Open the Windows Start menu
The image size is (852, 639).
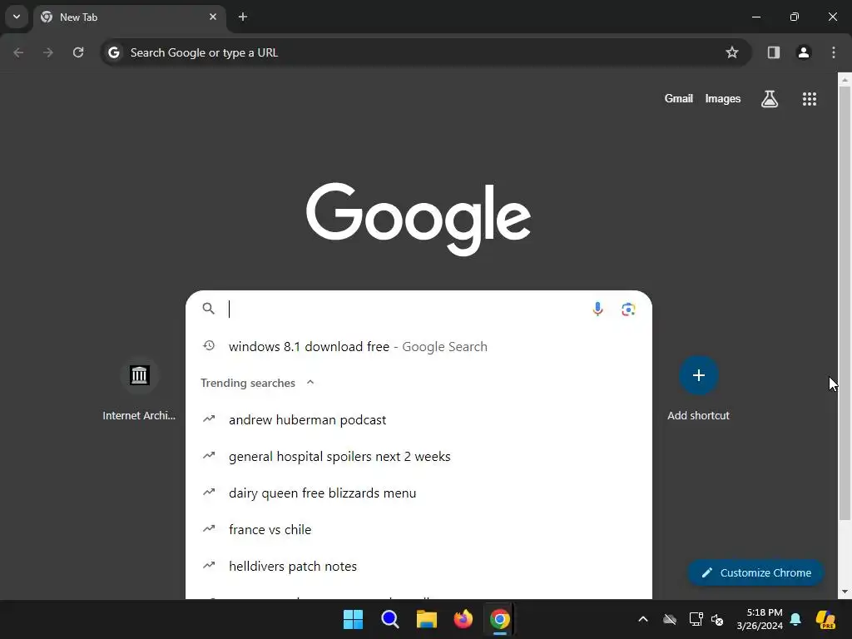[353, 619]
